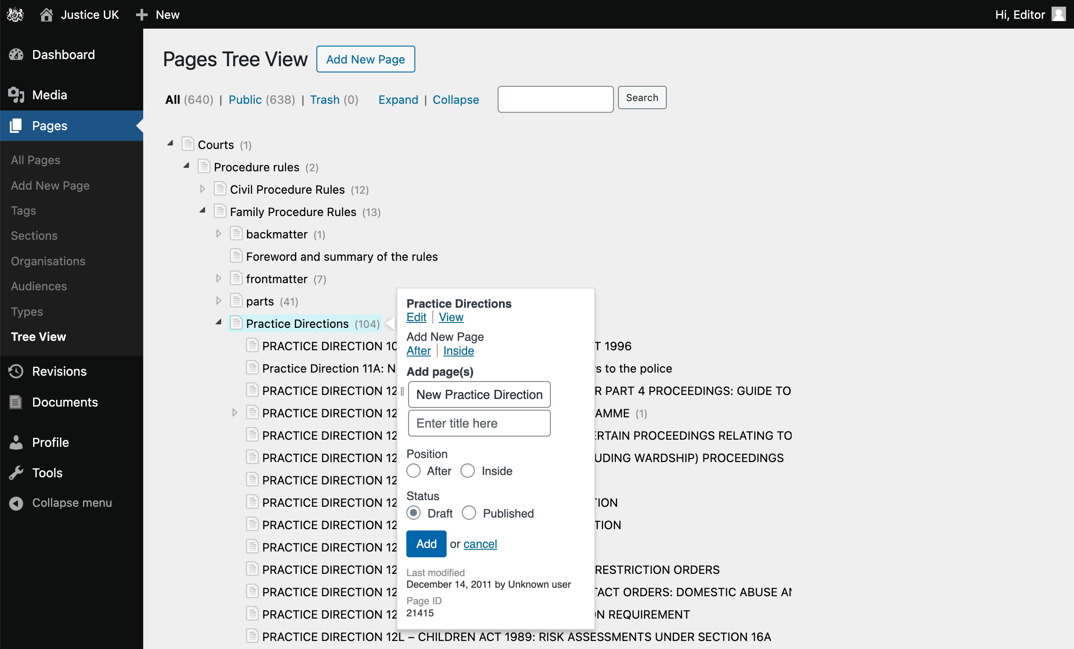Expand the Civil Procedure Rules tree item
Screen dimensions: 1074x649
[202, 190]
